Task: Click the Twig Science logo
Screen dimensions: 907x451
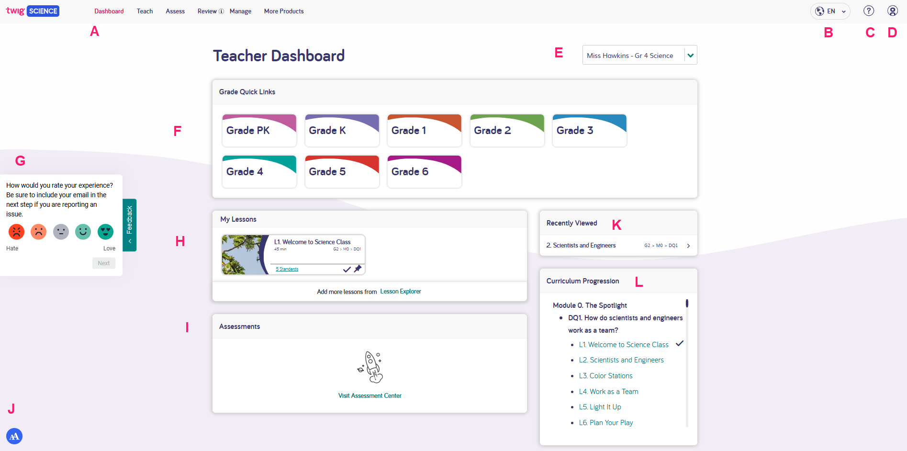Action: point(33,11)
